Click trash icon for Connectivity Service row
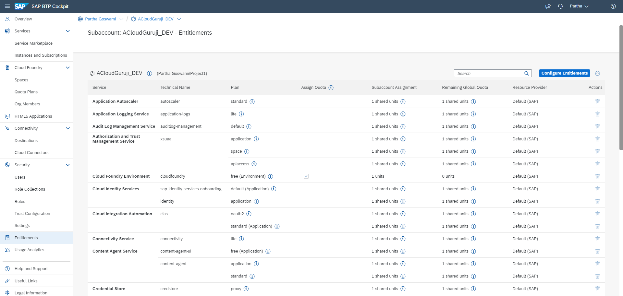This screenshot has height=296, width=623. coord(597,239)
